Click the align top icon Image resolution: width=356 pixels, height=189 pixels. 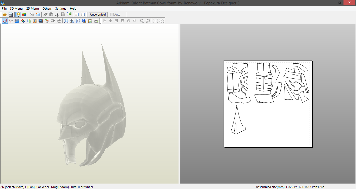point(122,21)
